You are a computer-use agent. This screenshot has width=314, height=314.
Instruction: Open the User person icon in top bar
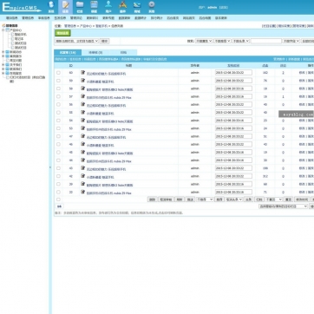pos(108,7)
